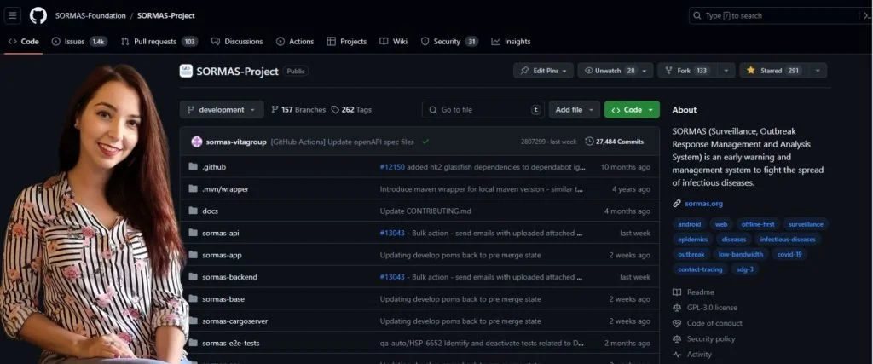Open the docs folder
This screenshot has width=873, height=364.
coord(210,211)
